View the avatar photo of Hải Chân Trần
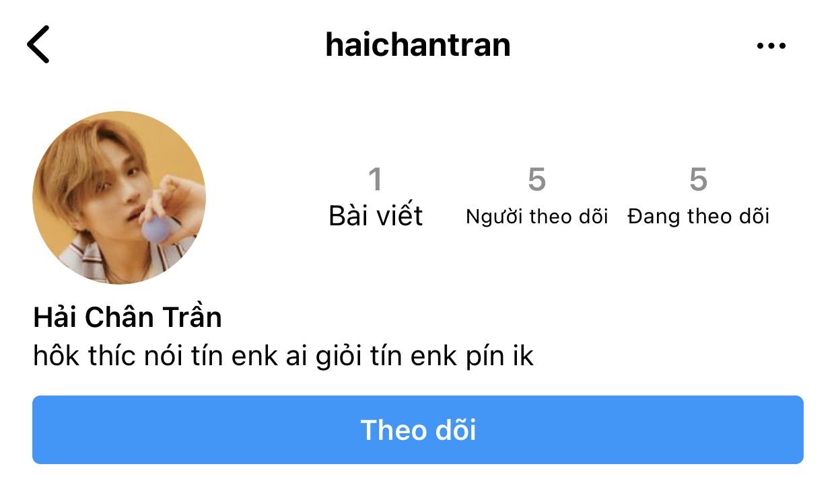 tap(119, 198)
